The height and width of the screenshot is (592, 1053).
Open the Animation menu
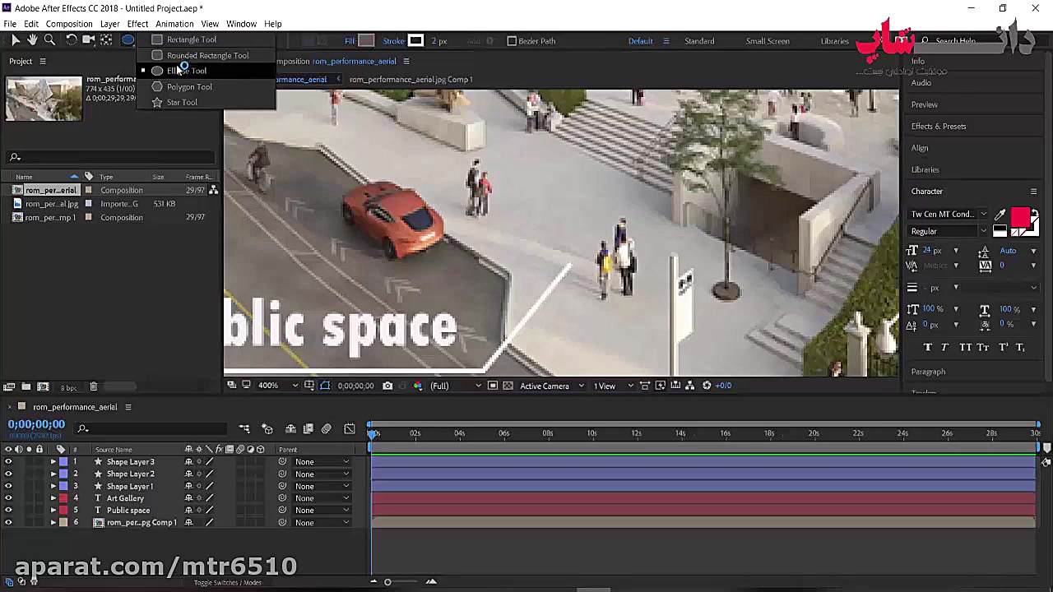174,24
